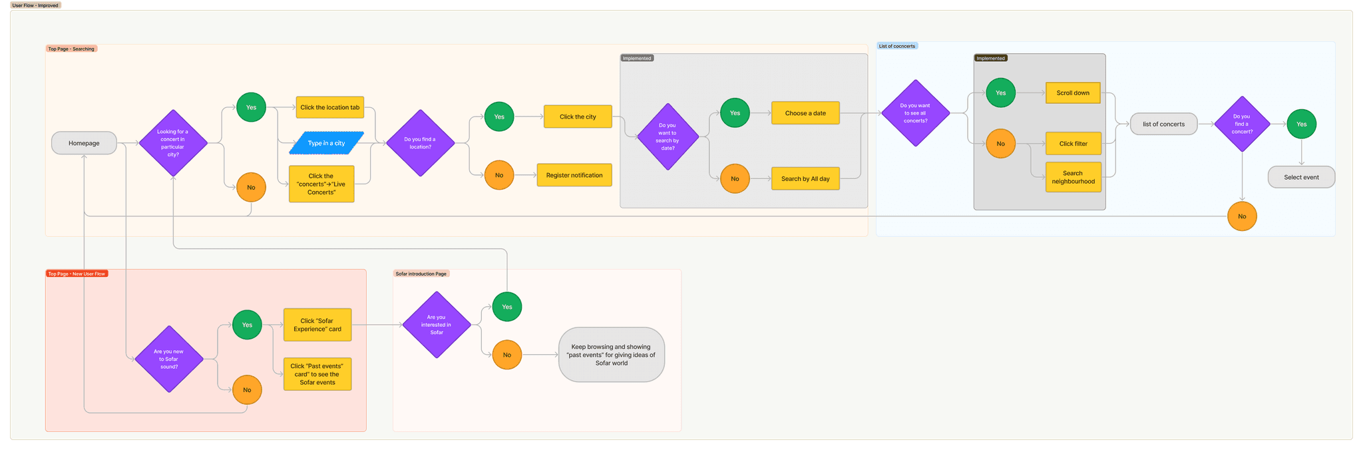The width and height of the screenshot is (1363, 450).
Task: Select the Yes circle in the Sofar introduction section
Action: 507,307
